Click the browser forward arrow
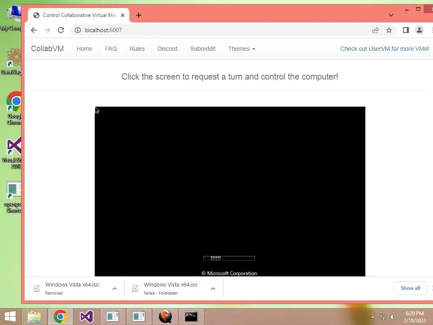 tap(47, 30)
